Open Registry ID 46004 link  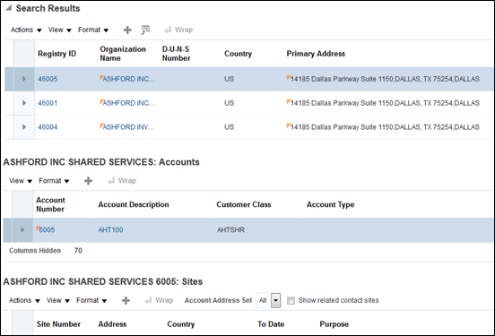coord(48,127)
